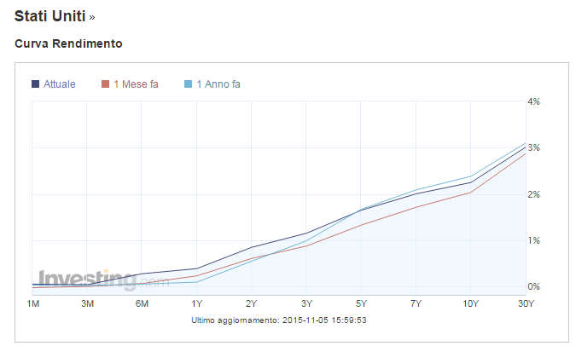Click the » arrow beside Stati Uniti

(92, 16)
